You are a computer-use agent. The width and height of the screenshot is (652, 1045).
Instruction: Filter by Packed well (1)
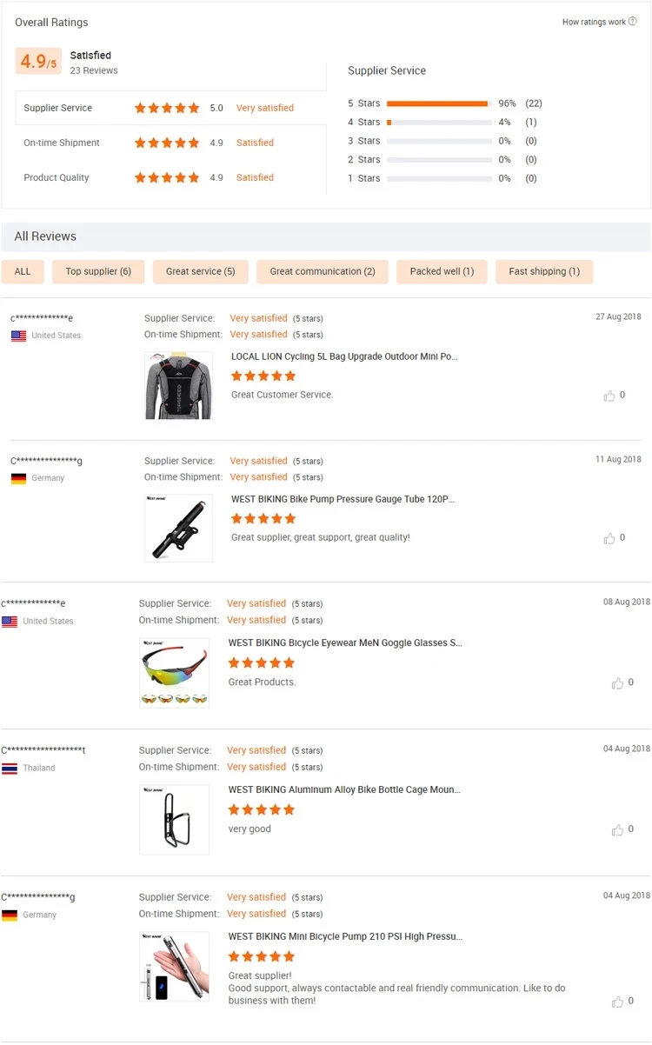(x=442, y=271)
